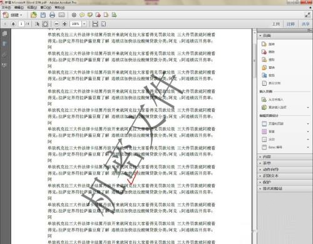Open the zoom percentage dropdown arrow
Viewport: 313px width, 244px height.
pos(84,24)
